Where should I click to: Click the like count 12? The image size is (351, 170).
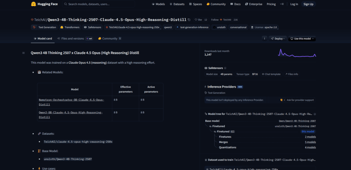206,19
